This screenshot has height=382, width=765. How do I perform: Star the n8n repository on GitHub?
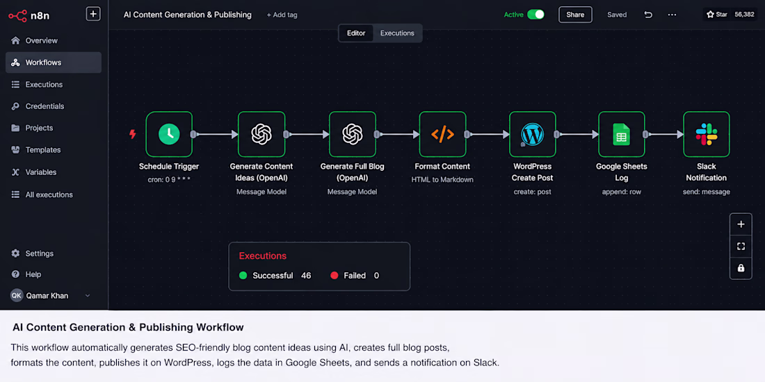[x=717, y=15]
